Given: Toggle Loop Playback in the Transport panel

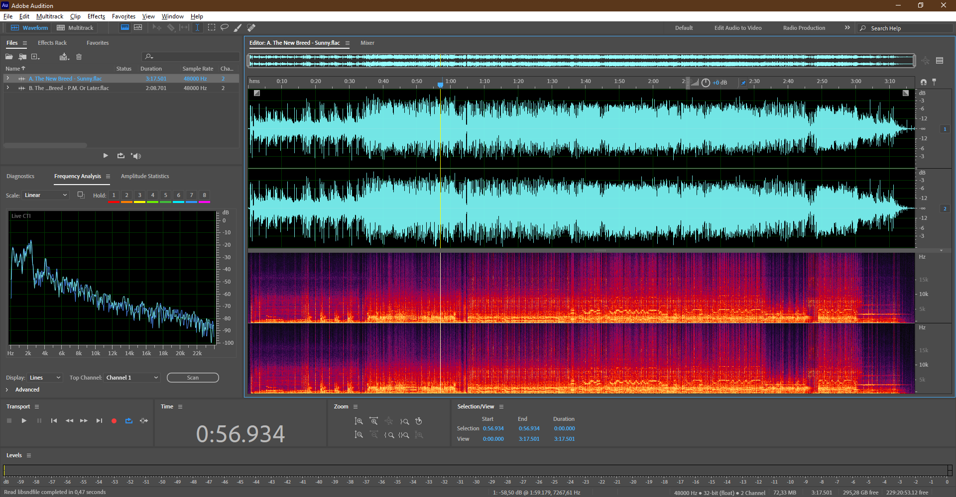Looking at the screenshot, I should click(129, 421).
